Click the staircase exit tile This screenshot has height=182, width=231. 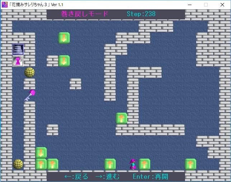[x=18, y=49]
